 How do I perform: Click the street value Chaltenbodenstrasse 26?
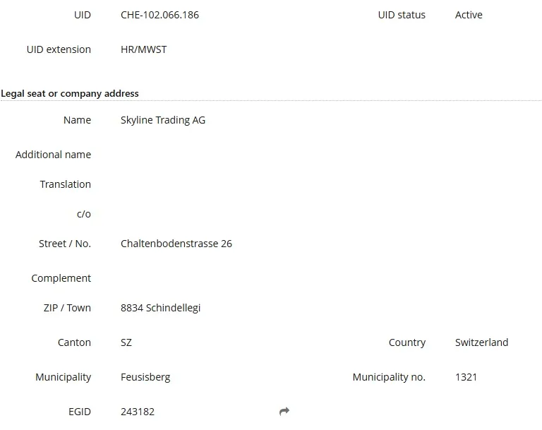click(x=176, y=244)
